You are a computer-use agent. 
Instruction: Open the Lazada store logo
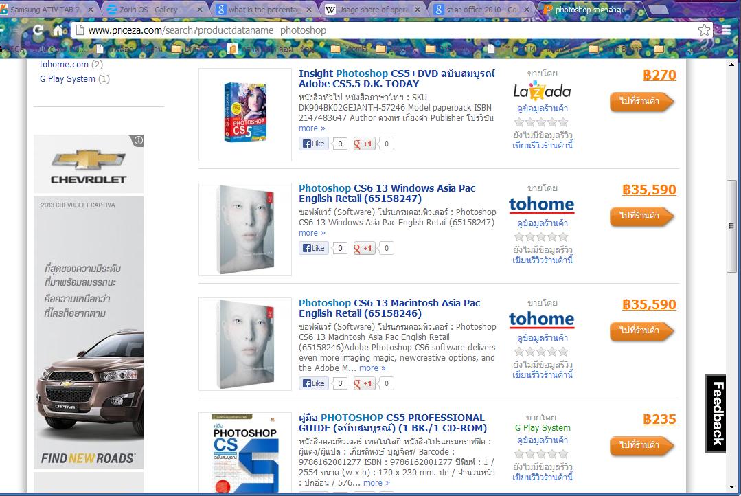tap(542, 91)
